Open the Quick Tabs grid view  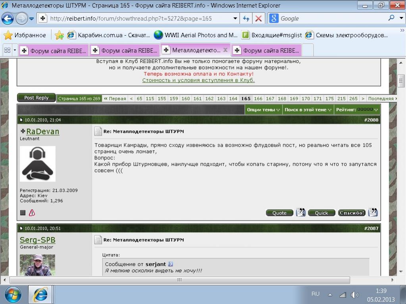point(7,50)
